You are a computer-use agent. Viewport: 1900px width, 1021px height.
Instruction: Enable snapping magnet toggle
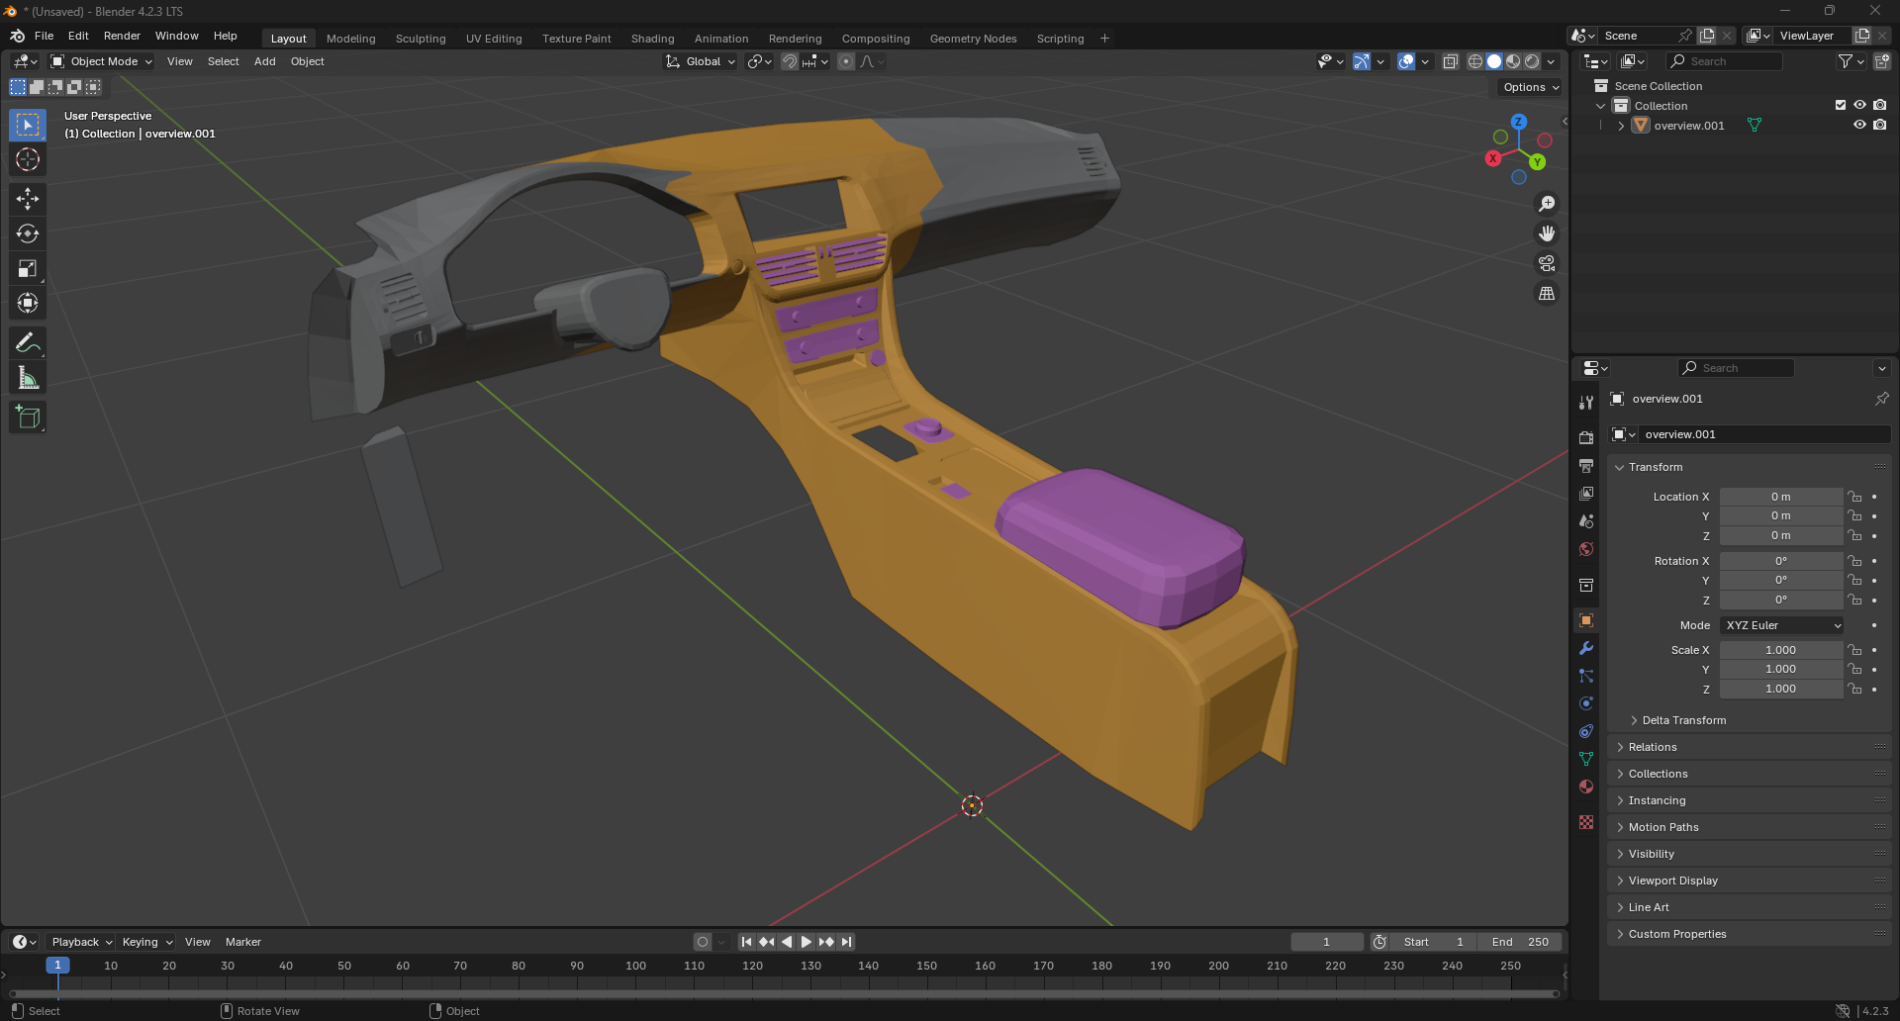coord(789,61)
